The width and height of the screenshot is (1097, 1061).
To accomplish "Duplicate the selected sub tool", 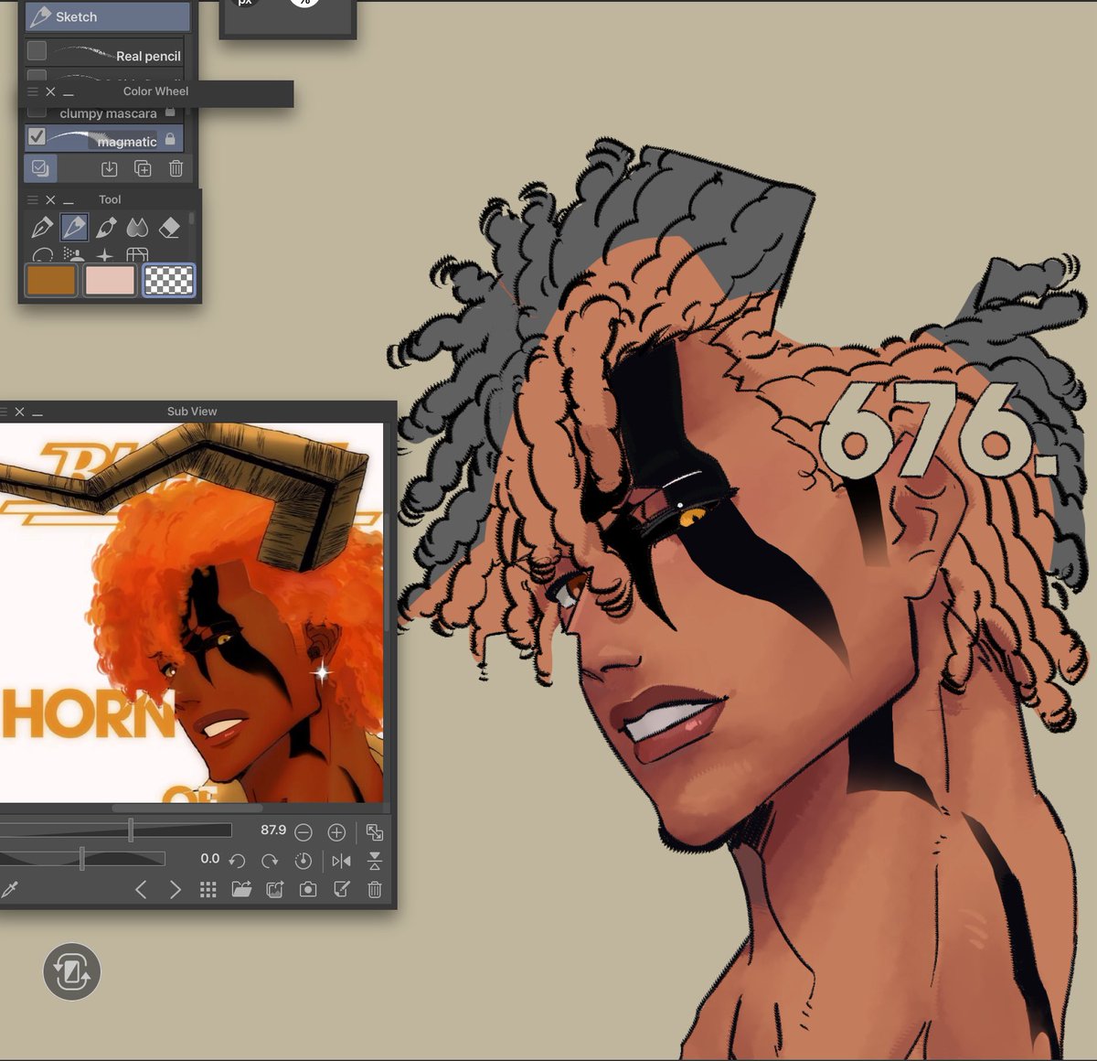I will (x=143, y=168).
